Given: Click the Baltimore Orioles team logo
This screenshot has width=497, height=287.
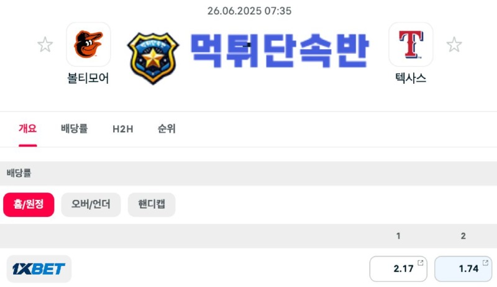Looking at the screenshot, I should click(88, 44).
